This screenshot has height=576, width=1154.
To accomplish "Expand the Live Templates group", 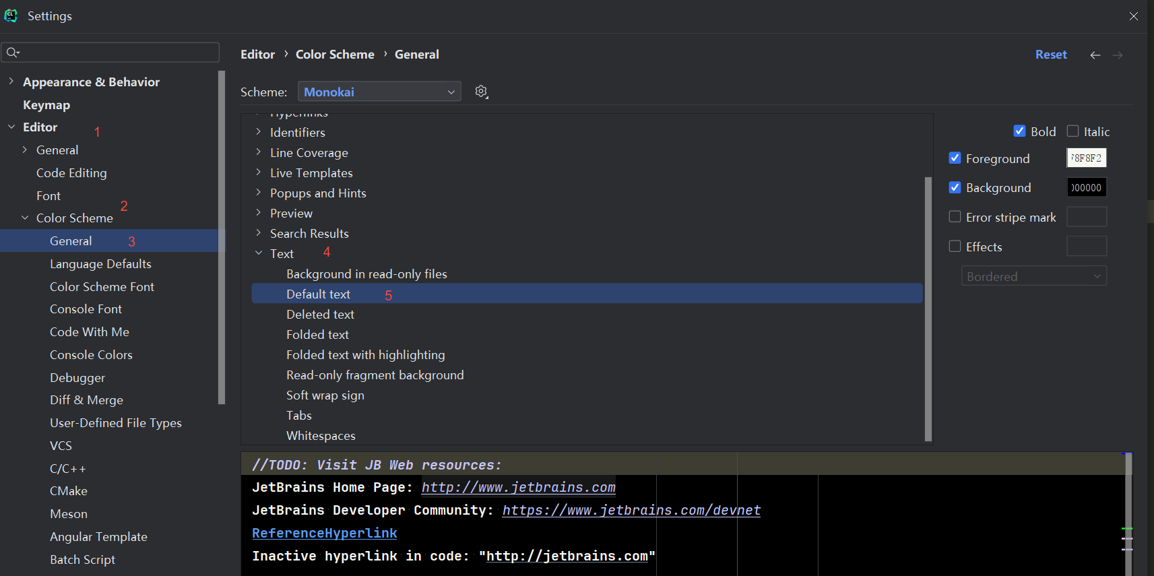I will pos(259,172).
